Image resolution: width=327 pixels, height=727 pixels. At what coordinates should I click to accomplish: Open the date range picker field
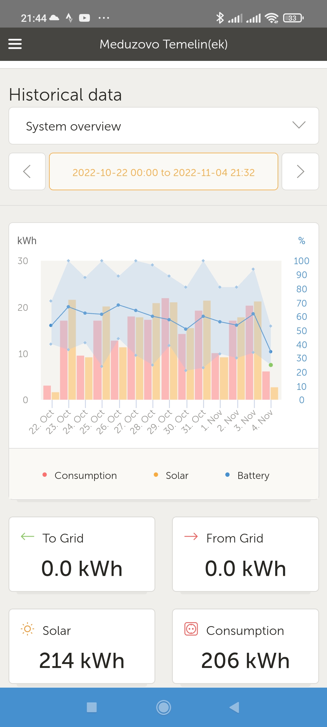pos(163,172)
